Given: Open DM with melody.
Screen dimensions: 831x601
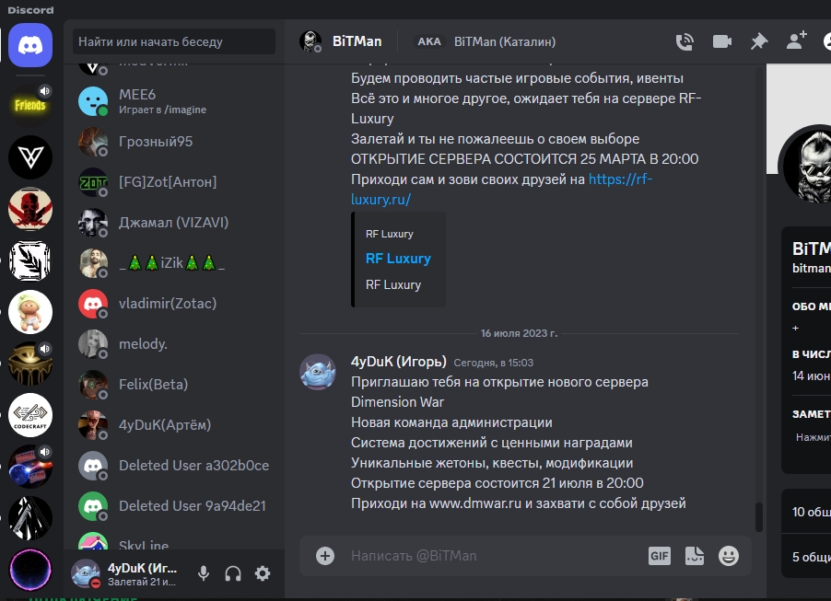Looking at the screenshot, I should (174, 344).
